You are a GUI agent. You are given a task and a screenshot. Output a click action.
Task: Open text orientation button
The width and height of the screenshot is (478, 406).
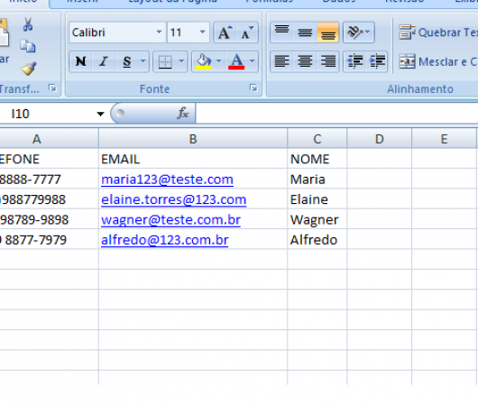coord(359,32)
